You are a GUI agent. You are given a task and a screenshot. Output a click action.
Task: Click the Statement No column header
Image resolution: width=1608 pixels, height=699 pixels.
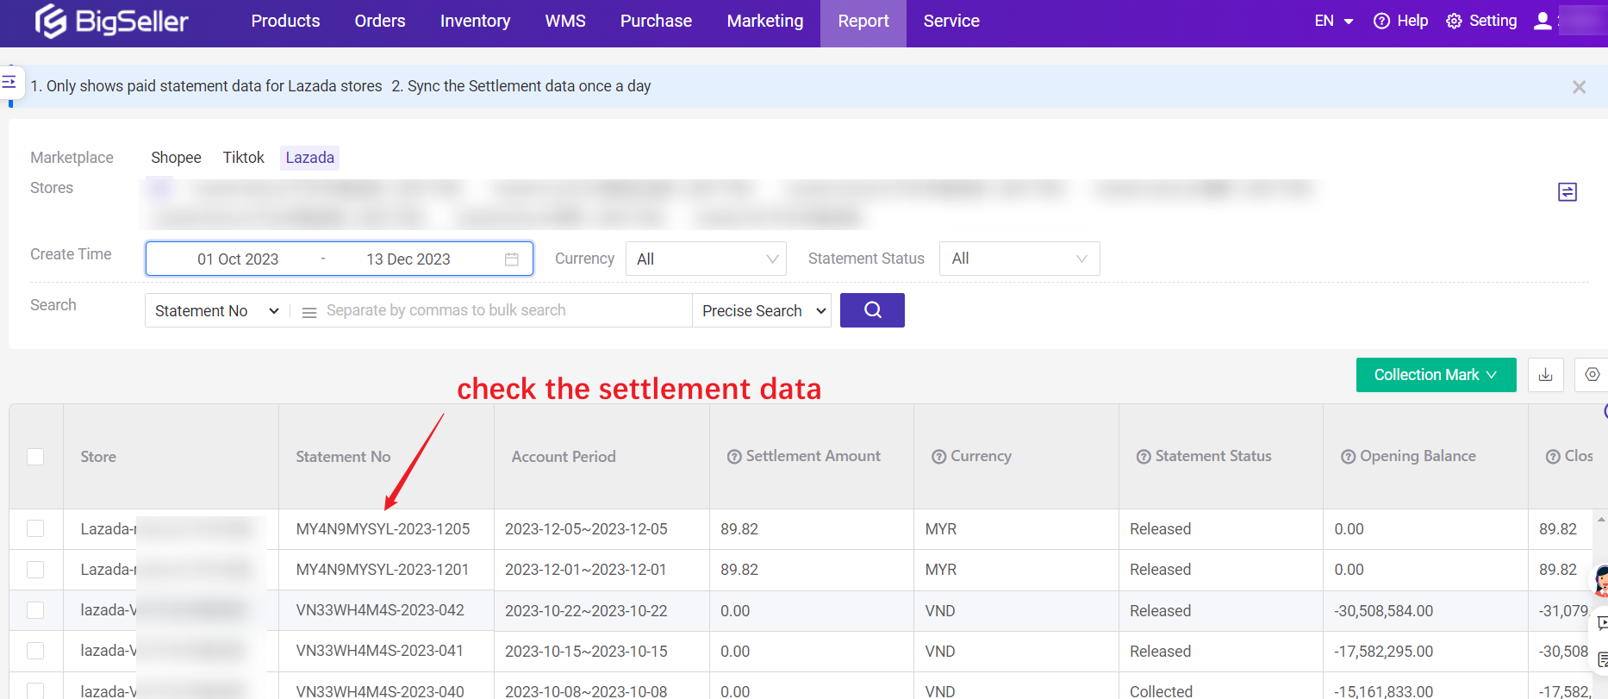pyautogui.click(x=343, y=457)
